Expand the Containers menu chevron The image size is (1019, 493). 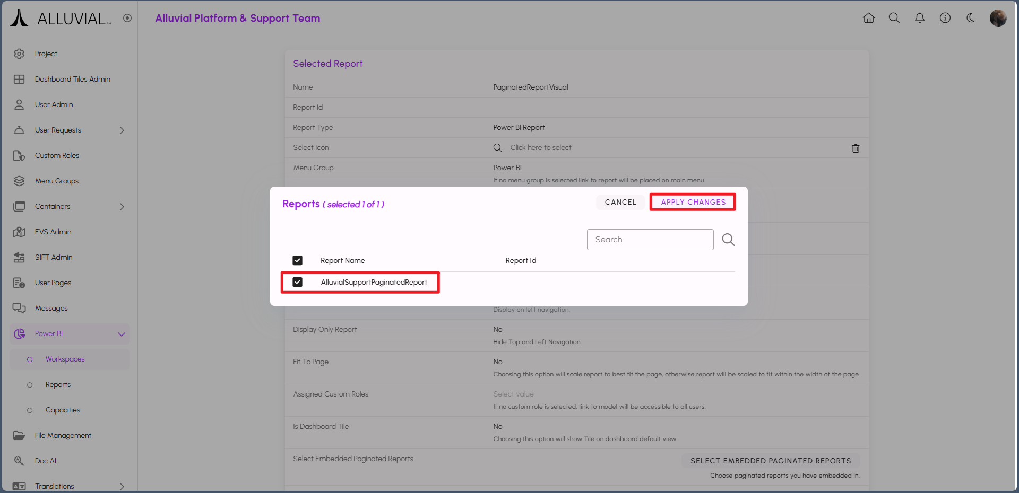click(x=122, y=207)
